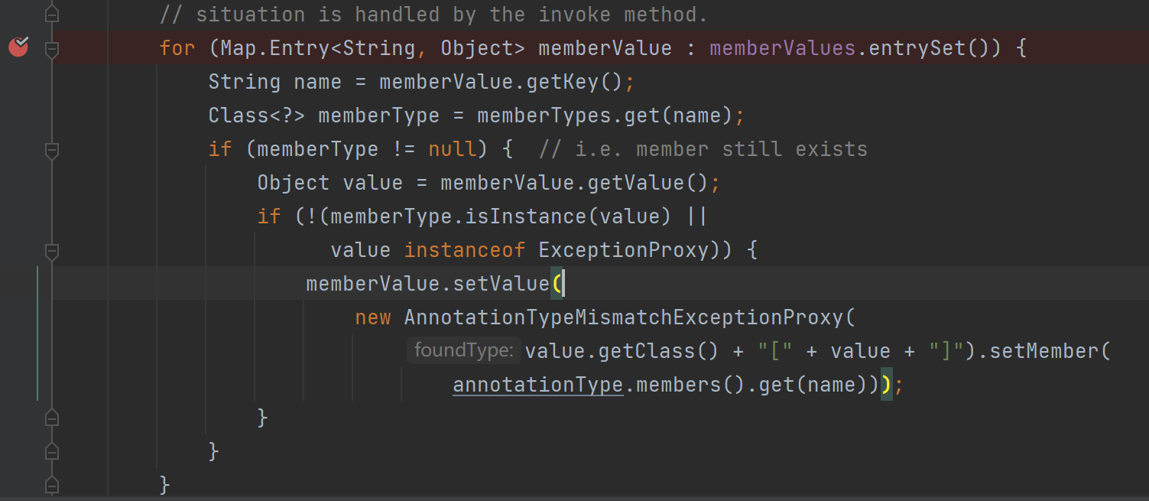This screenshot has height=501, width=1149.
Task: Collapse the for loop fold marker
Action: coord(52,49)
